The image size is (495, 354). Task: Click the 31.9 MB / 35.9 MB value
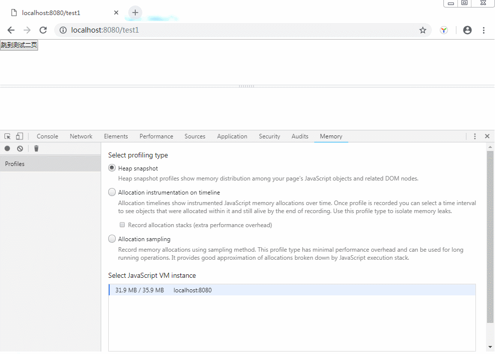click(x=140, y=290)
